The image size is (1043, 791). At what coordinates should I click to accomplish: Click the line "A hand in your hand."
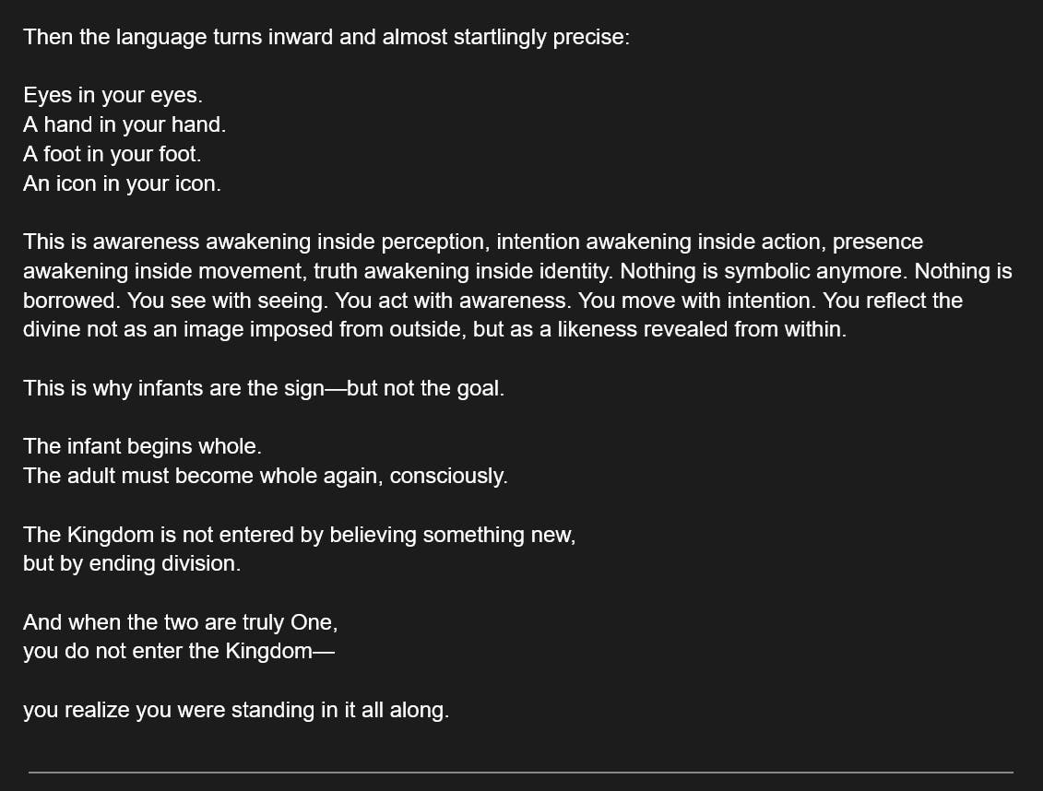point(124,124)
